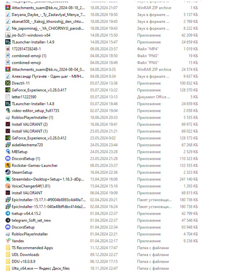Click the aida64extreme720 icon
The image size is (243, 272).
(x=8, y=145)
